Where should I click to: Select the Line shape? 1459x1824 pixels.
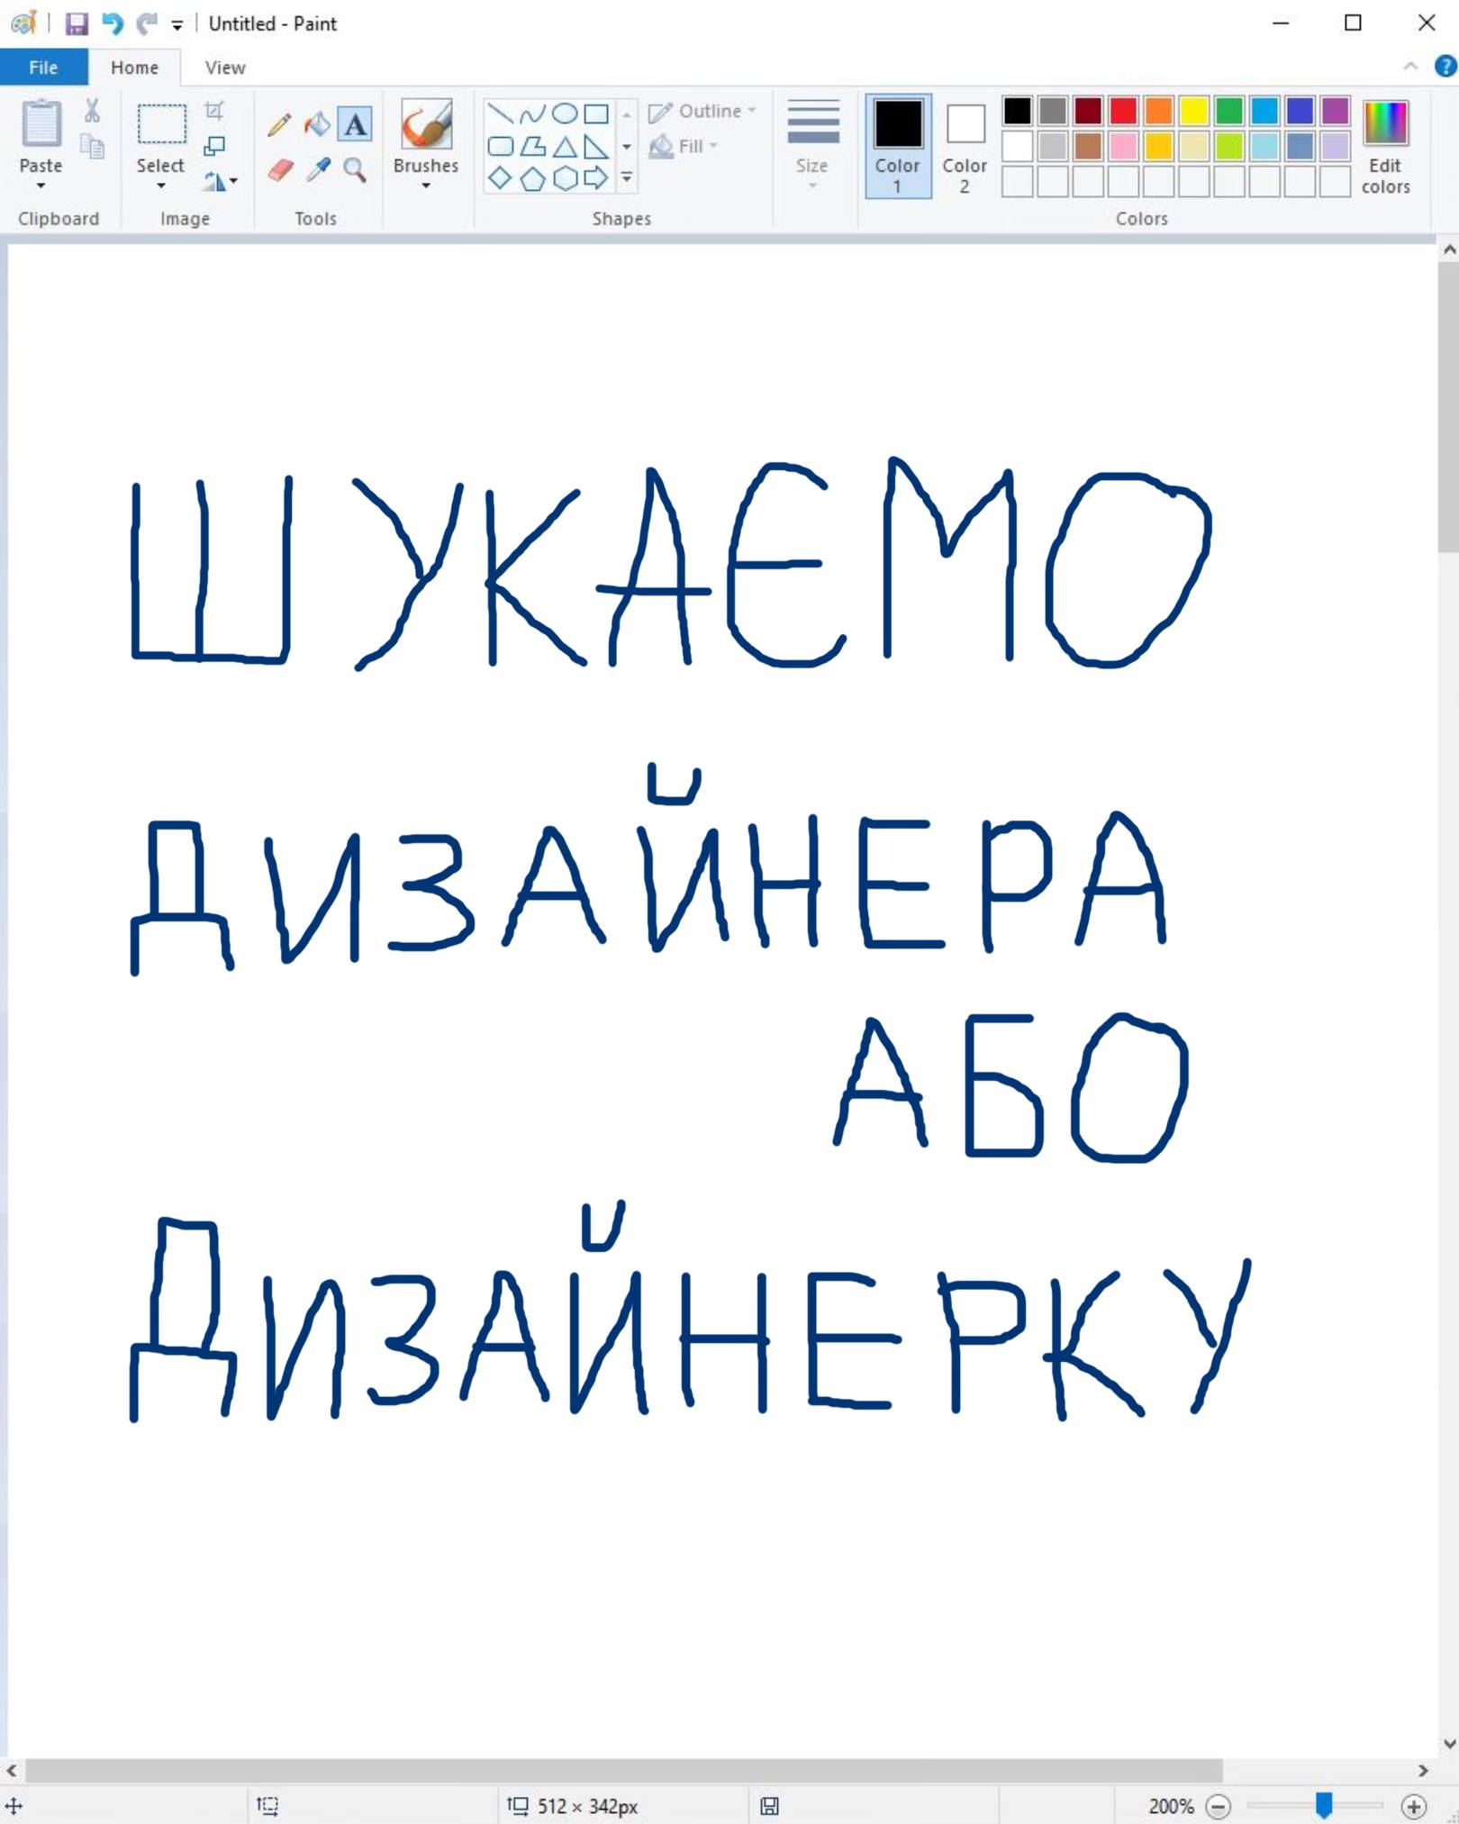tap(500, 113)
